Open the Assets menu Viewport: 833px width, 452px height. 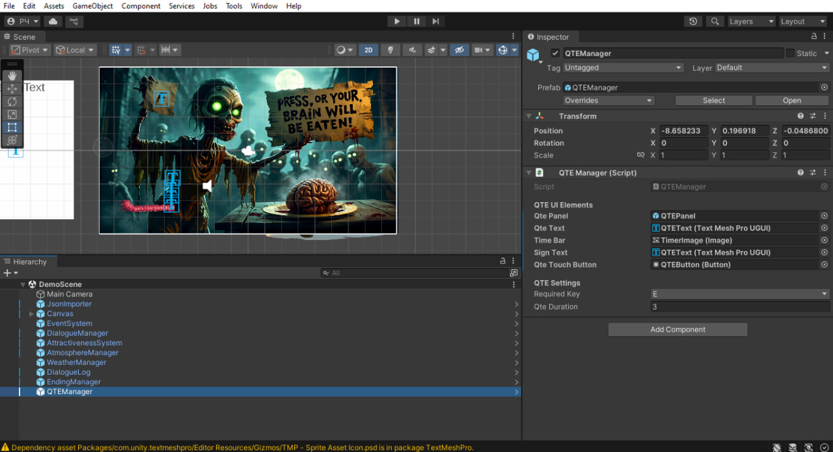[x=54, y=6]
